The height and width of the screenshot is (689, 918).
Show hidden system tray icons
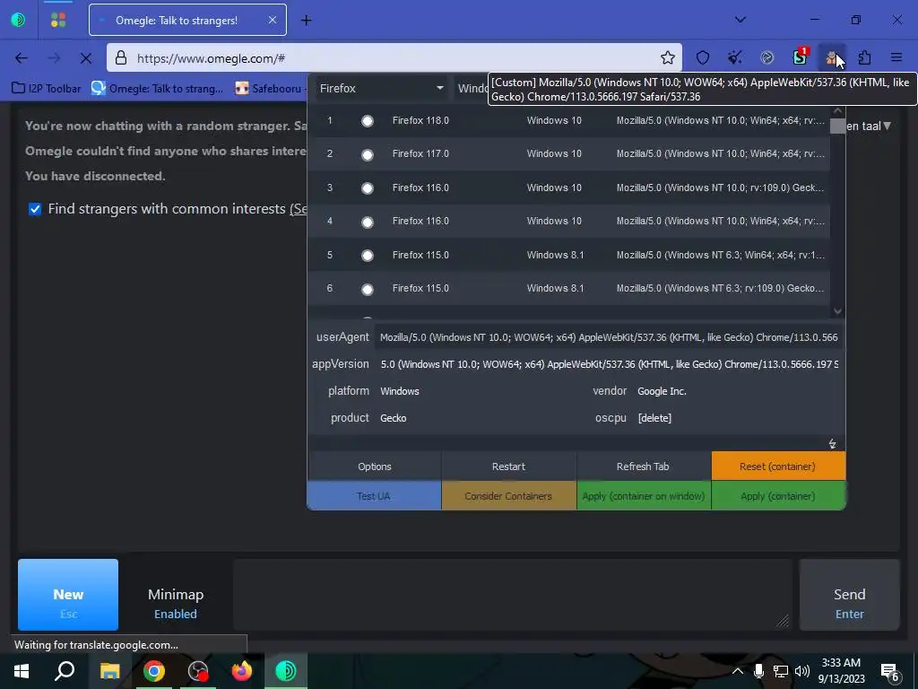pyautogui.click(x=738, y=671)
